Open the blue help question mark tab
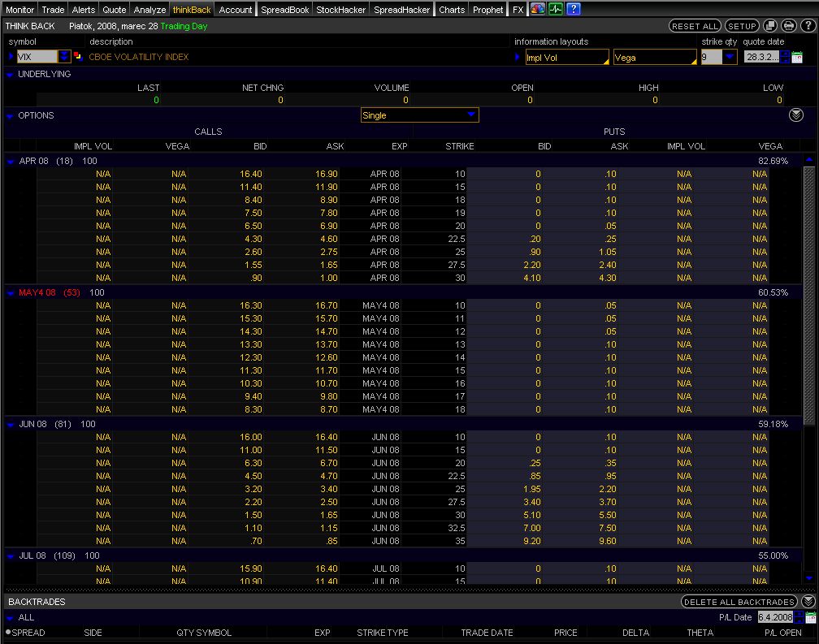 (x=574, y=10)
